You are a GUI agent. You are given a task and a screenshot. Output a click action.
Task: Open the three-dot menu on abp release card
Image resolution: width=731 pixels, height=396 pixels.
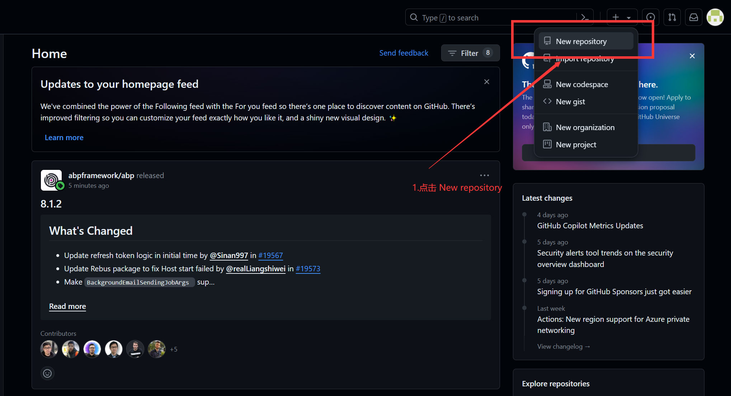click(485, 175)
